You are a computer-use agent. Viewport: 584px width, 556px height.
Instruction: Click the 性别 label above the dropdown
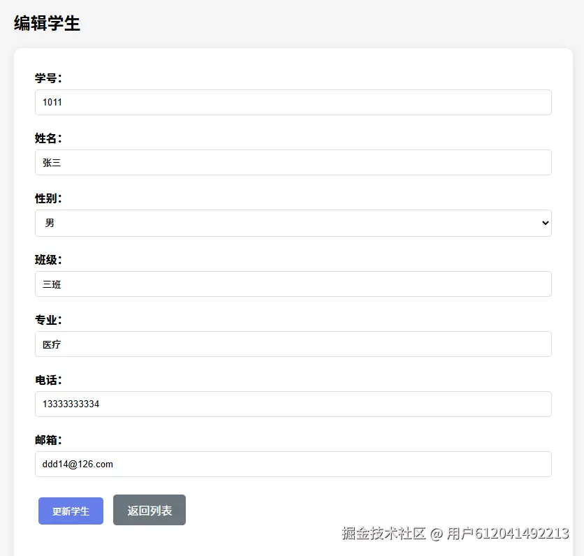pos(46,198)
